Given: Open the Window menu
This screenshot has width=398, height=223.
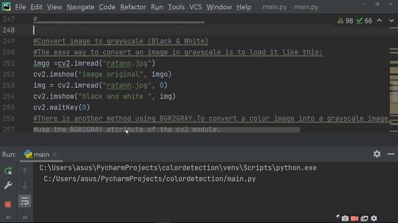Looking at the screenshot, I should point(219,7).
